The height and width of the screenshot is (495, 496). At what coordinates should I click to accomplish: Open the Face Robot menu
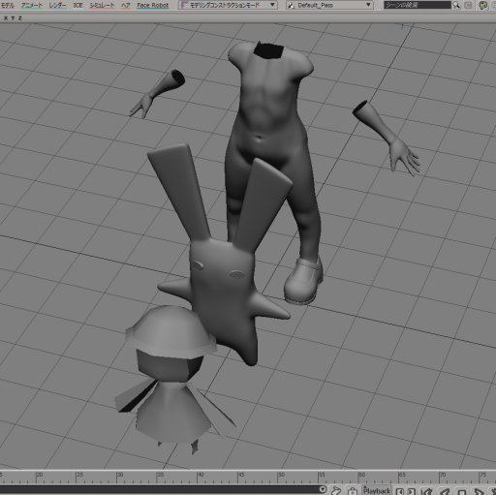(x=153, y=5)
